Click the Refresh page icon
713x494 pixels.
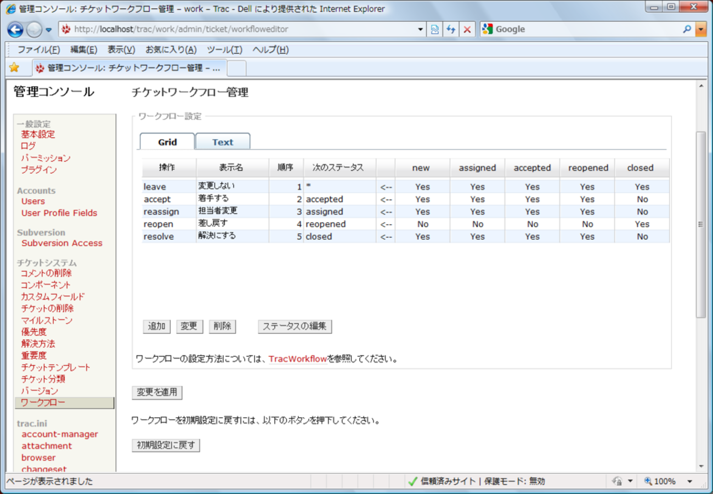click(x=451, y=30)
